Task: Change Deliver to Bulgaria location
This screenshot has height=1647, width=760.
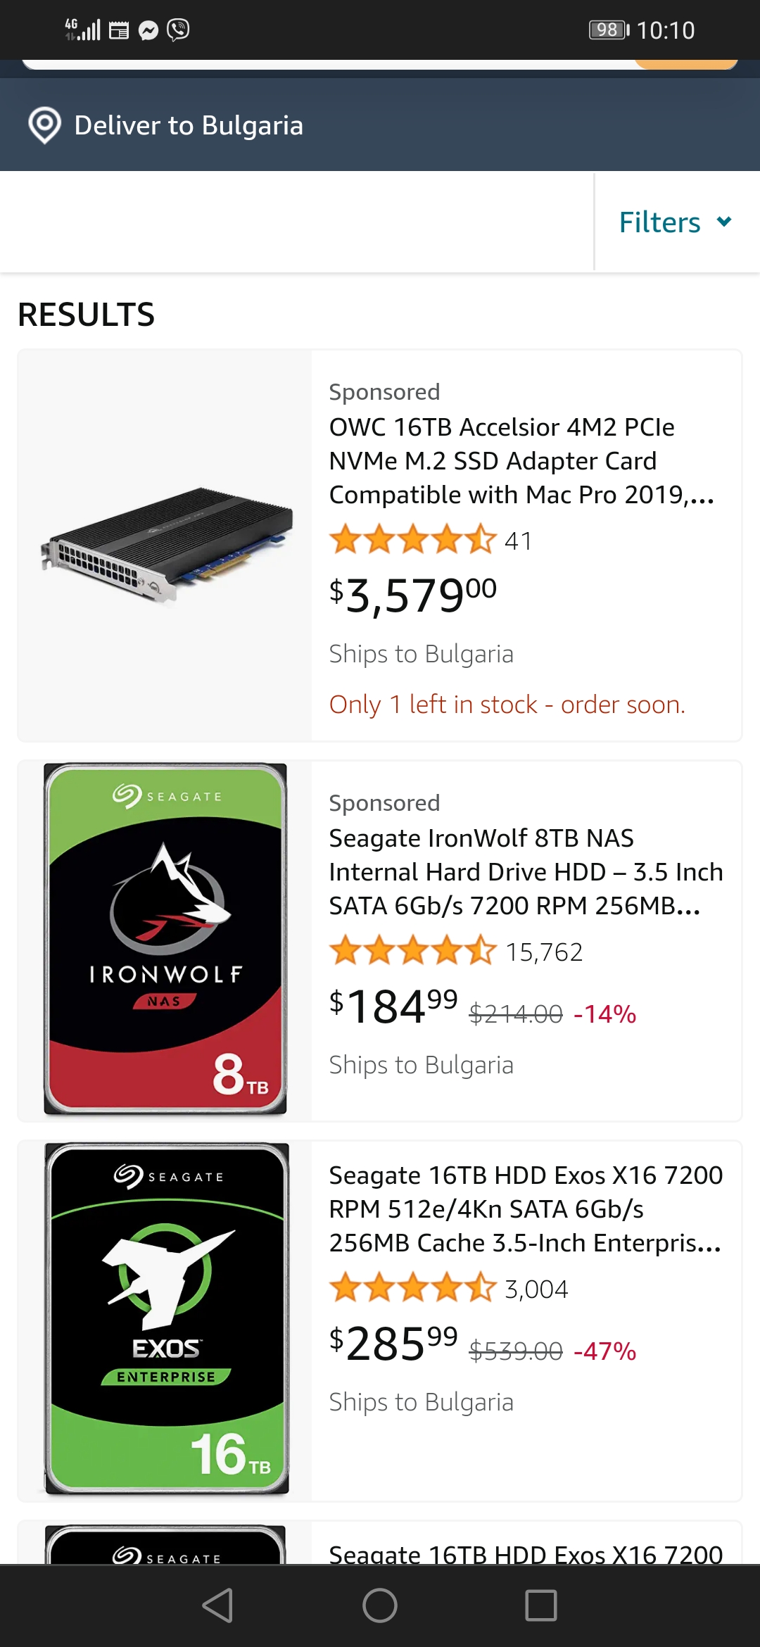Action: (189, 125)
